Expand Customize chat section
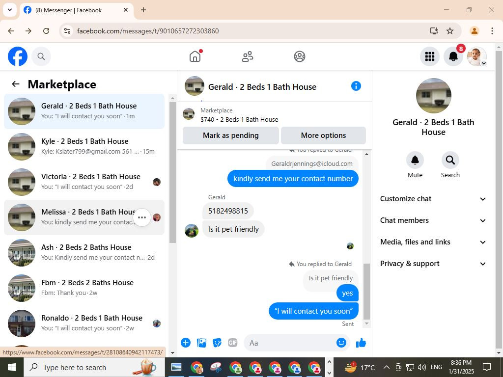The width and height of the screenshot is (503, 377). pyautogui.click(x=433, y=199)
